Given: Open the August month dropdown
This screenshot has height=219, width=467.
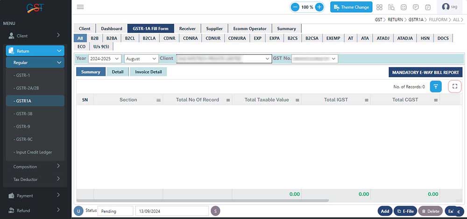Looking at the screenshot, I should click(141, 58).
